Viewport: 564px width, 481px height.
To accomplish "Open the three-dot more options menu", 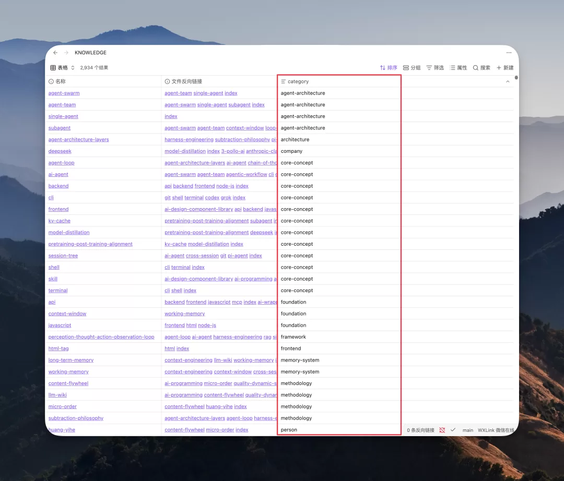I will pyautogui.click(x=509, y=53).
